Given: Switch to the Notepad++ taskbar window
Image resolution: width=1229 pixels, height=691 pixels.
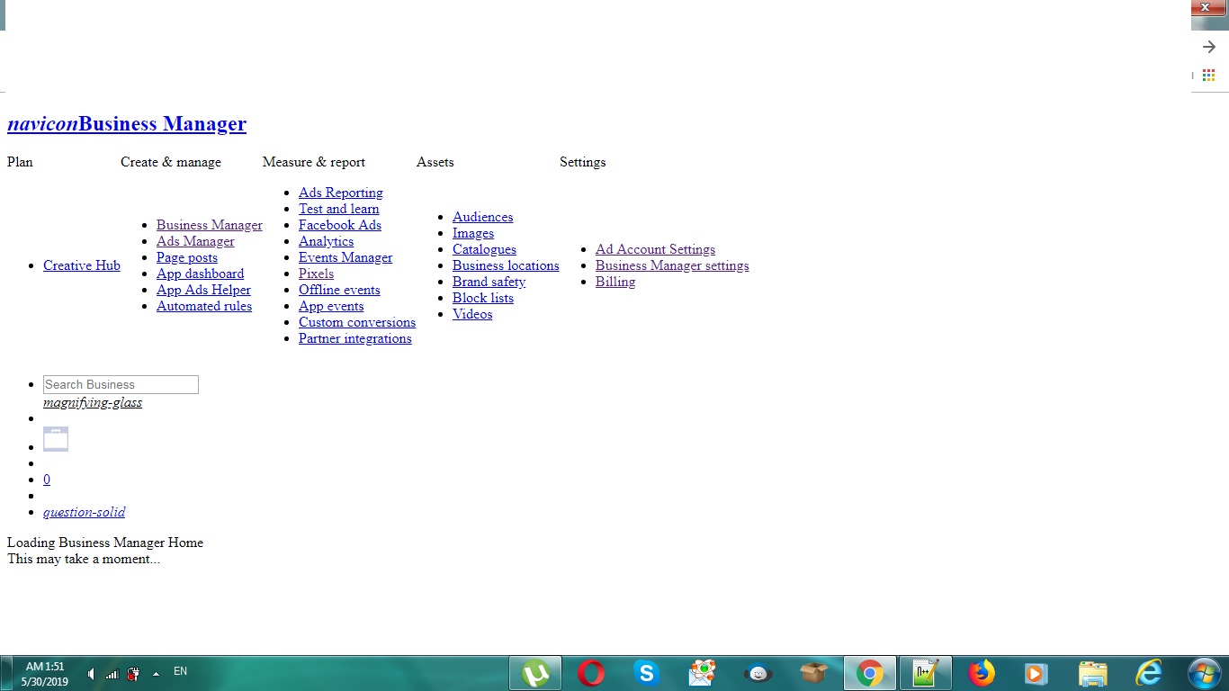Looking at the screenshot, I should pos(925,673).
